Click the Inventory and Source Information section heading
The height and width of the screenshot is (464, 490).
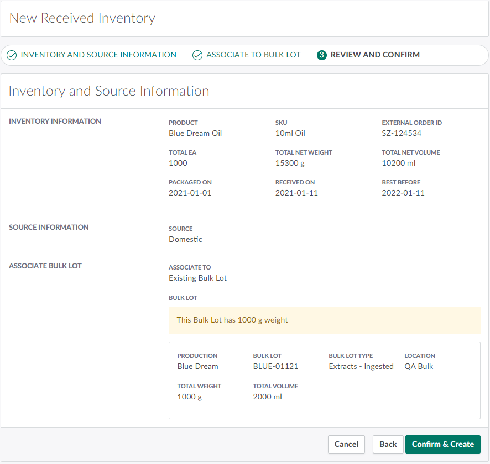pyautogui.click(x=109, y=91)
